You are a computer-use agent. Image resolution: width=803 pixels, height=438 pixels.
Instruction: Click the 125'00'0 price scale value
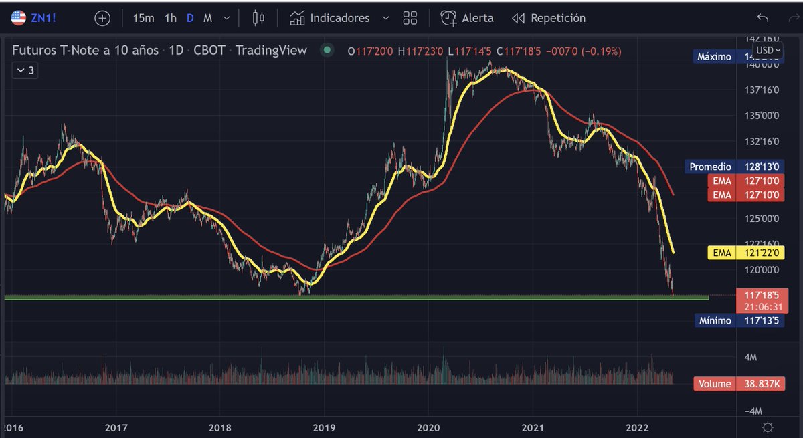tap(760, 218)
